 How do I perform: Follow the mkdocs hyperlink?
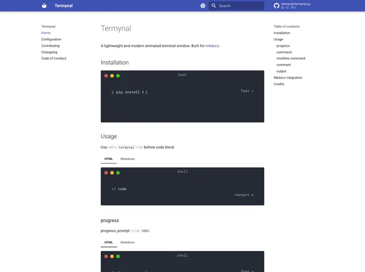pyautogui.click(x=212, y=46)
